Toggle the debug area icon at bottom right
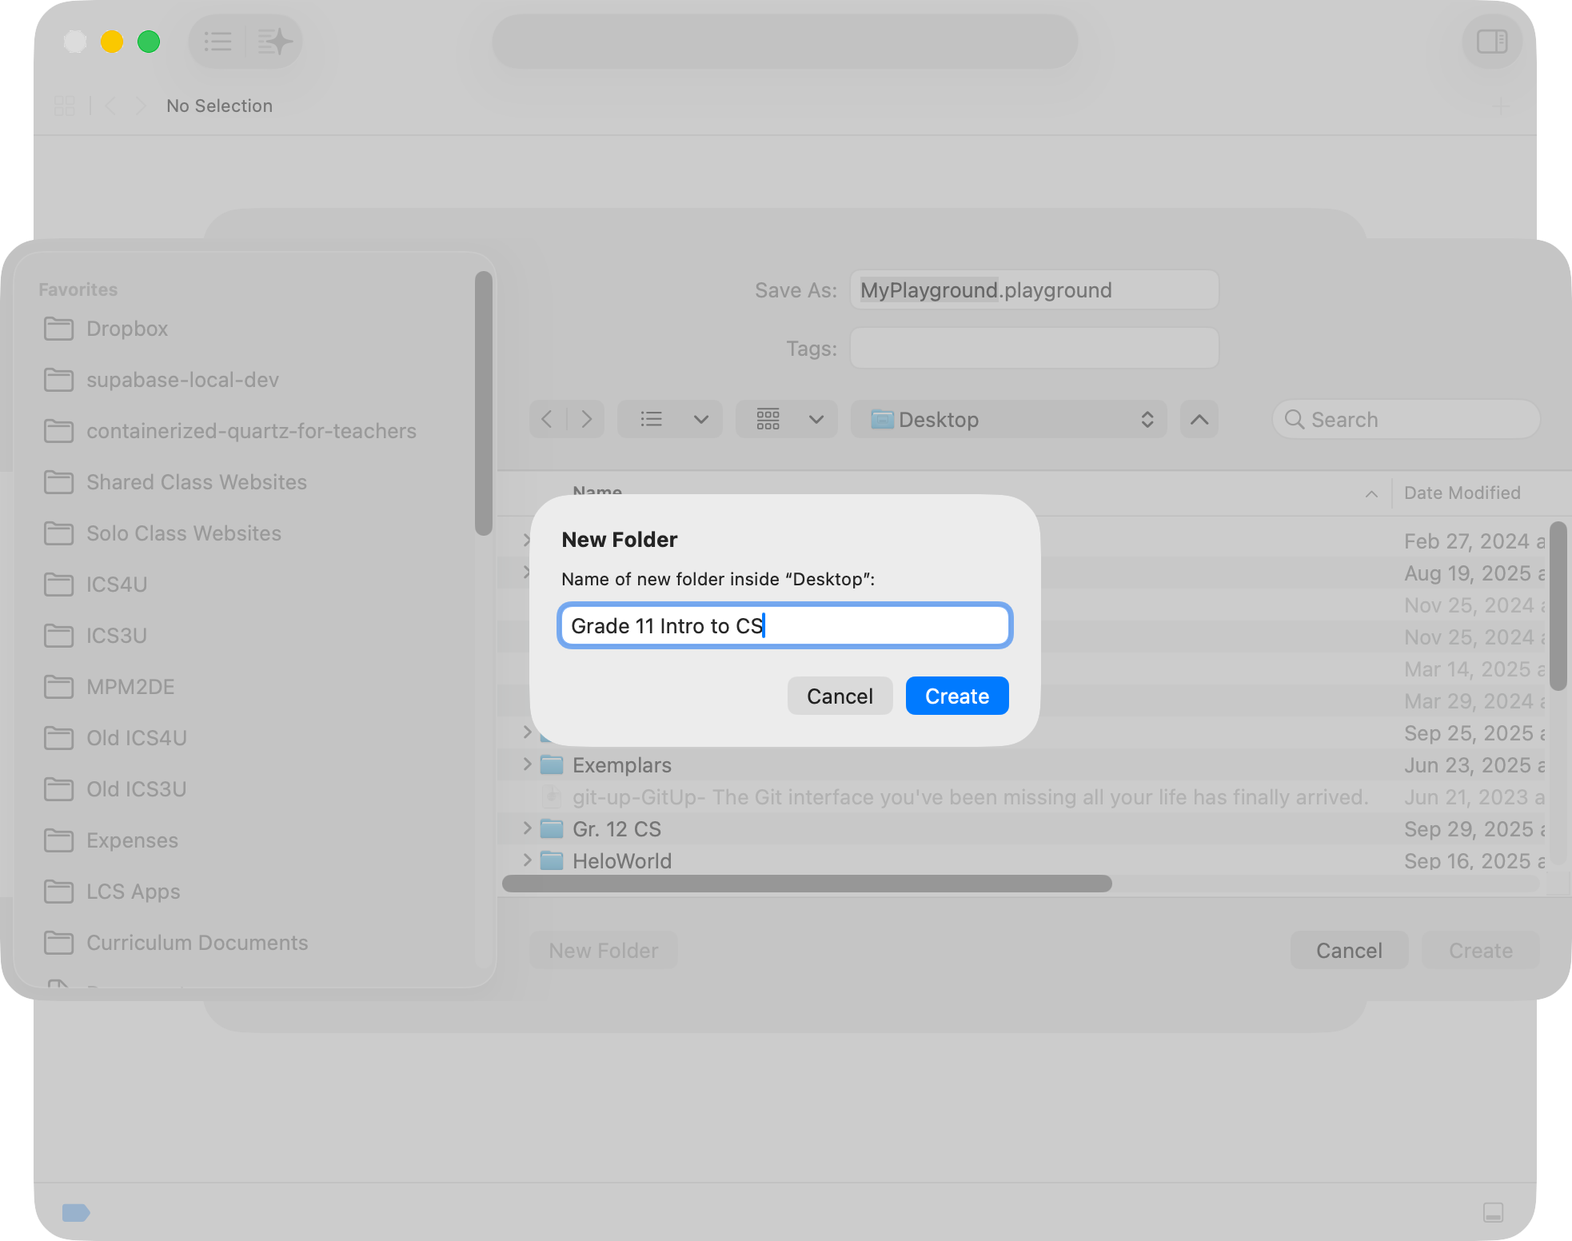1572x1241 pixels. pyautogui.click(x=1493, y=1212)
